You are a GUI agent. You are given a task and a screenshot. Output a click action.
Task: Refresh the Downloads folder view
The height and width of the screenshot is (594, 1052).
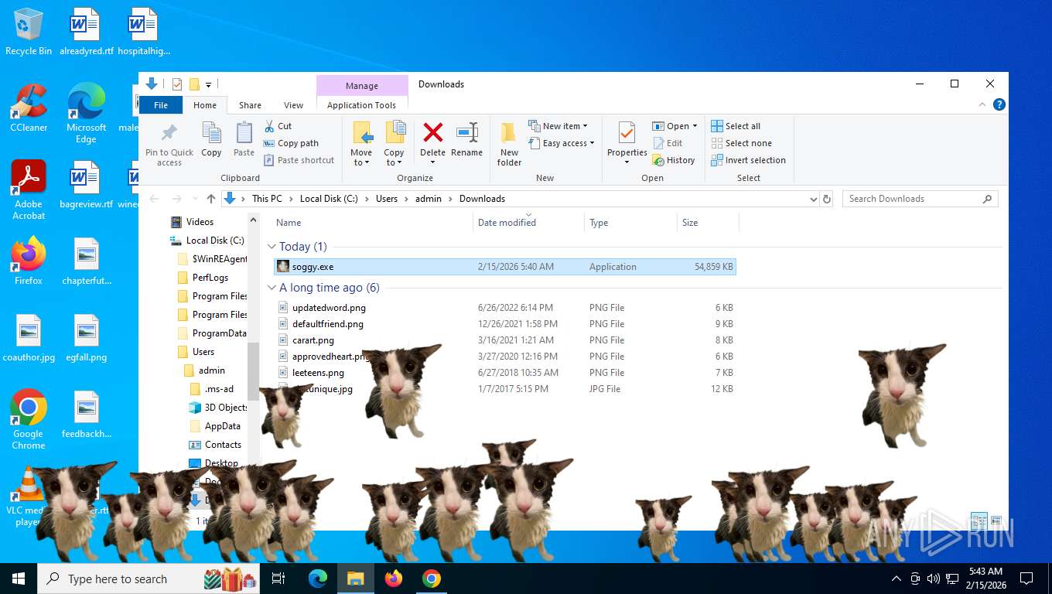click(827, 199)
